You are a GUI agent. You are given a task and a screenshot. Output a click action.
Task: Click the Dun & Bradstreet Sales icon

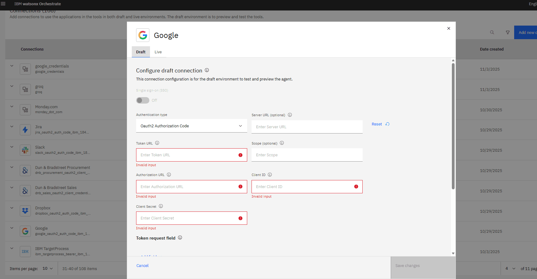pos(25,191)
